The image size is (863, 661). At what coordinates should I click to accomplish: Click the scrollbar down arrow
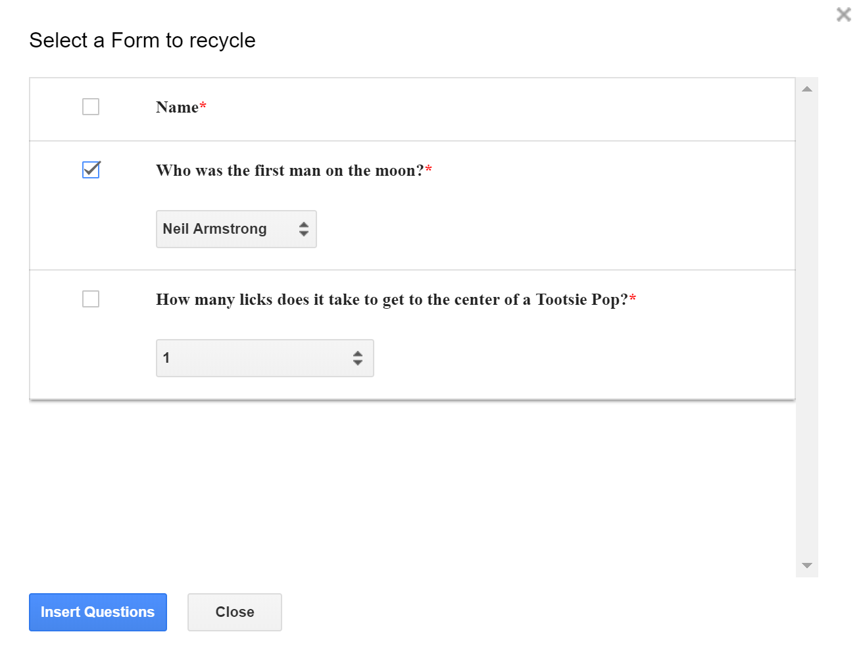[x=807, y=566]
